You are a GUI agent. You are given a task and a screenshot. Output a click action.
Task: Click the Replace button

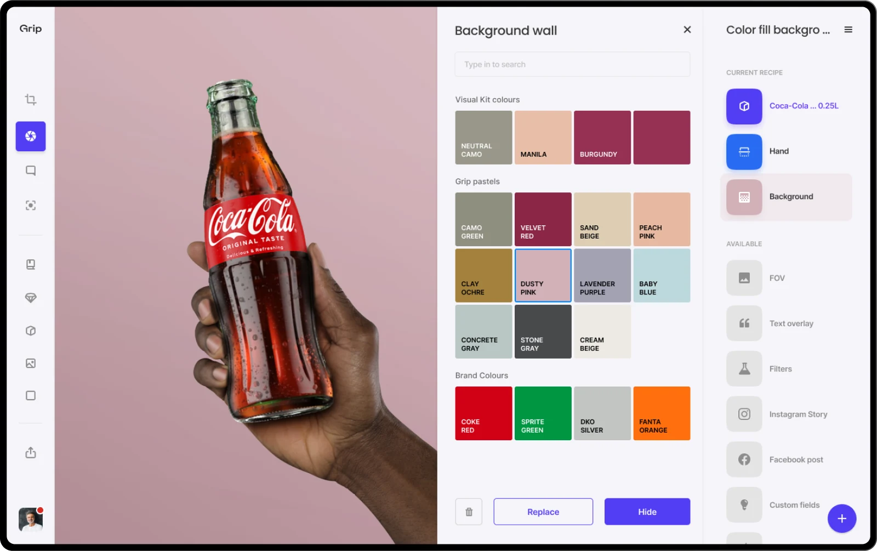[543, 512]
